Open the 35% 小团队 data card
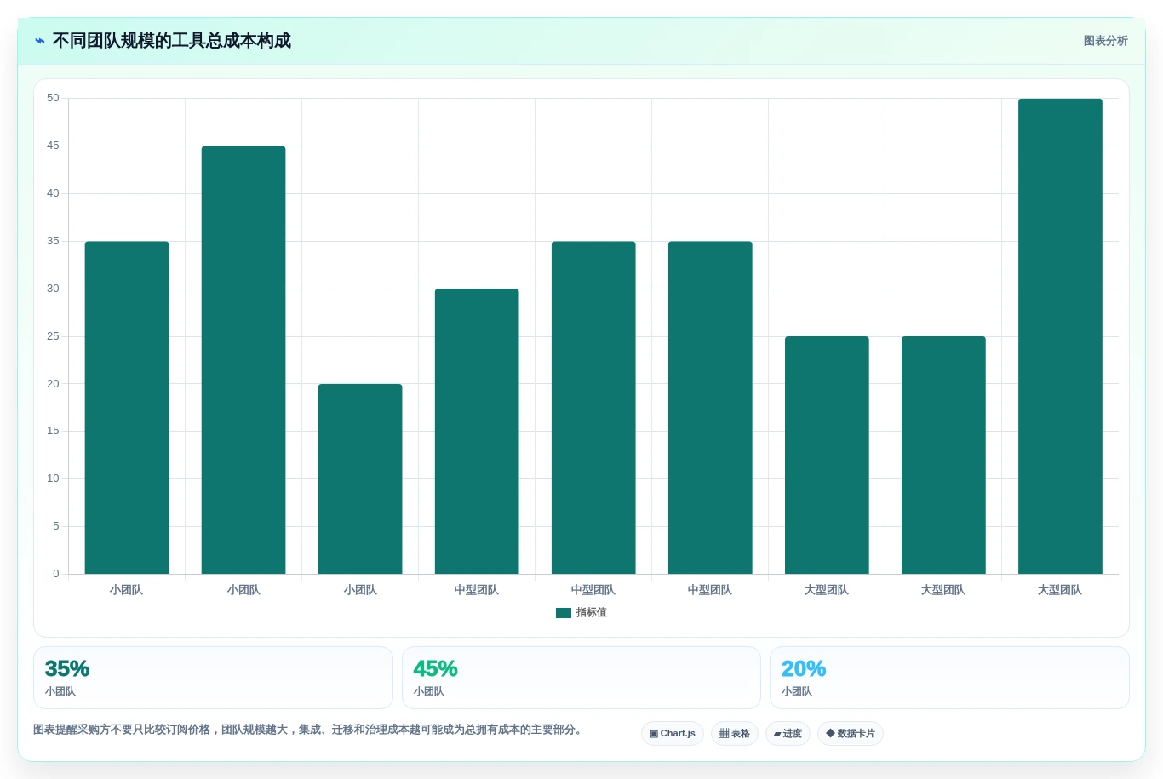 (213, 678)
